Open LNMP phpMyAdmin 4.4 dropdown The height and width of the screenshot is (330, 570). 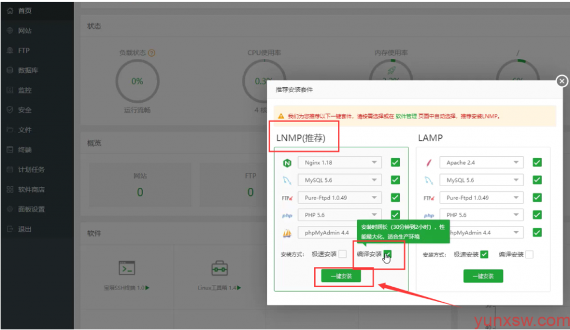327,232
